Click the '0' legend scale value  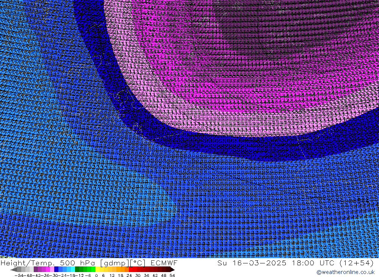click(96, 275)
